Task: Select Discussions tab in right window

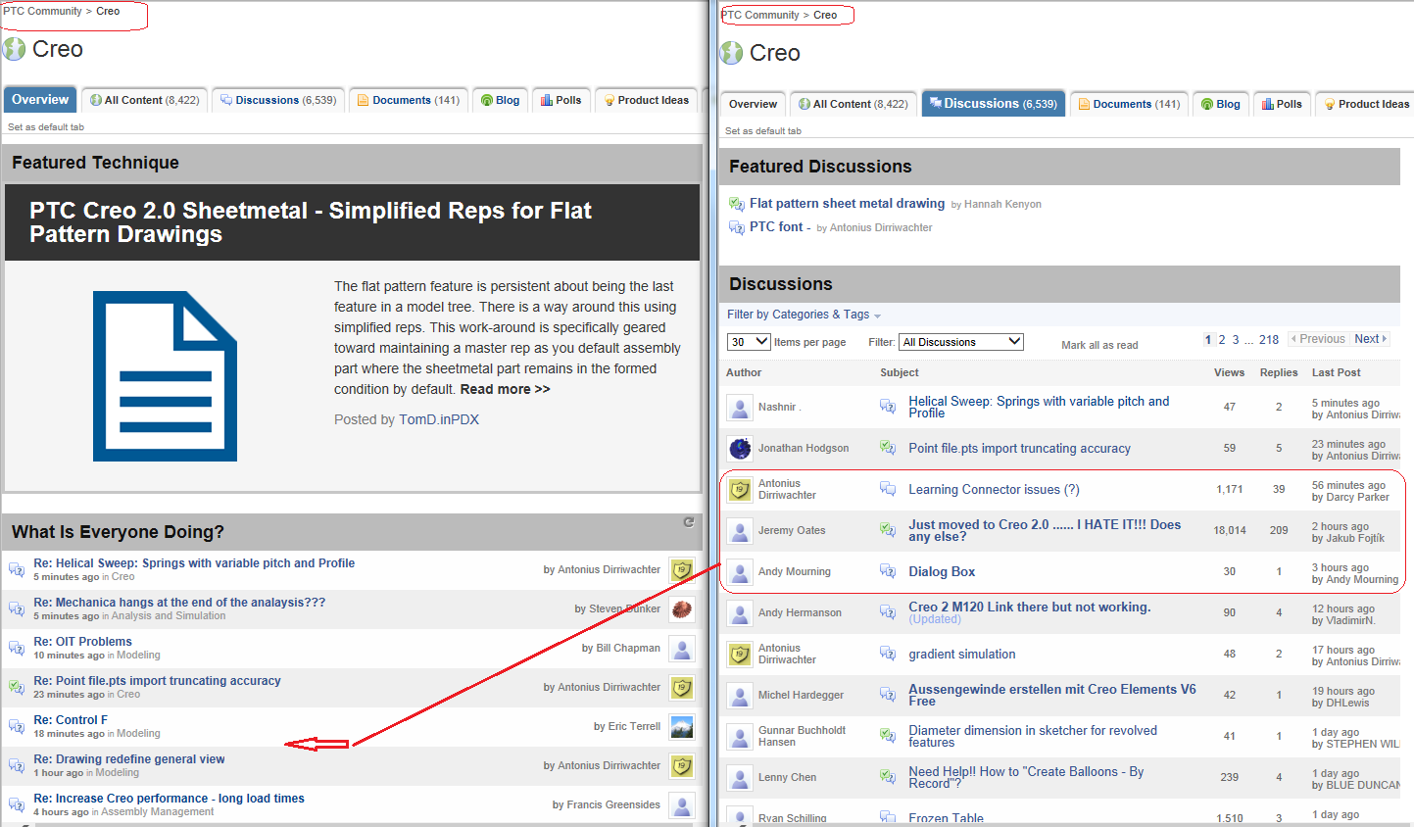Action: pos(994,103)
